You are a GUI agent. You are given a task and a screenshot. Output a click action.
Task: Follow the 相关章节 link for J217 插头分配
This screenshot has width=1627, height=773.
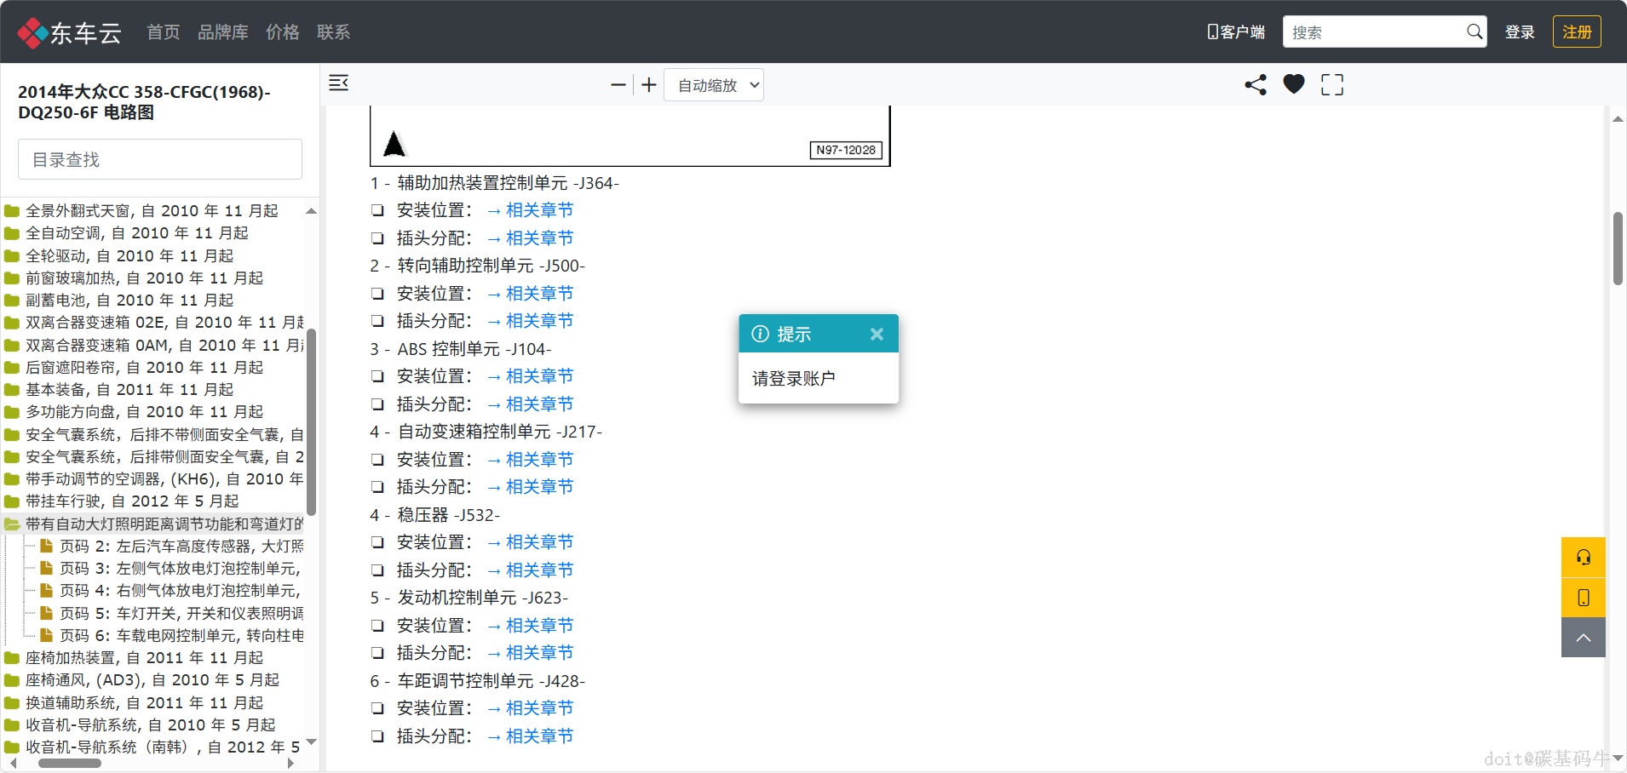pyautogui.click(x=538, y=486)
